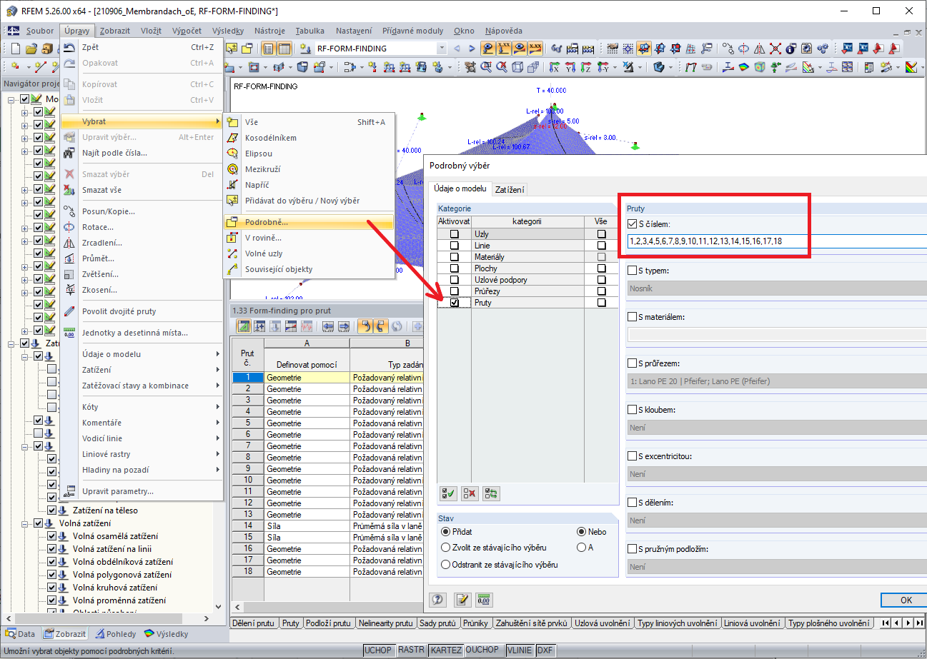Screen dimensions: 927x659
Task: Click the rotate tool icon in top toolbar
Action: tap(743, 49)
